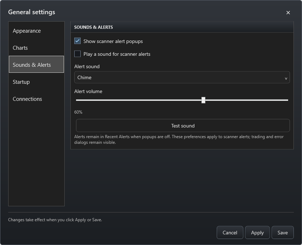Click the Alert volume label
Image resolution: width=302 pixels, height=245 pixels.
88,91
